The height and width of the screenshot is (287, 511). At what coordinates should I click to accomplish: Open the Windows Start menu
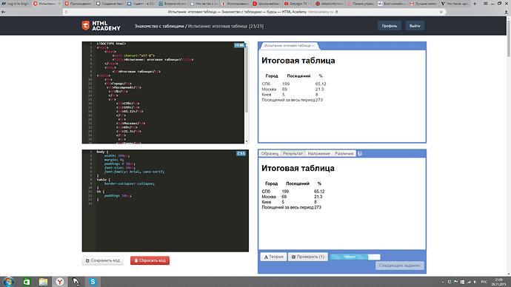[x=9, y=282]
